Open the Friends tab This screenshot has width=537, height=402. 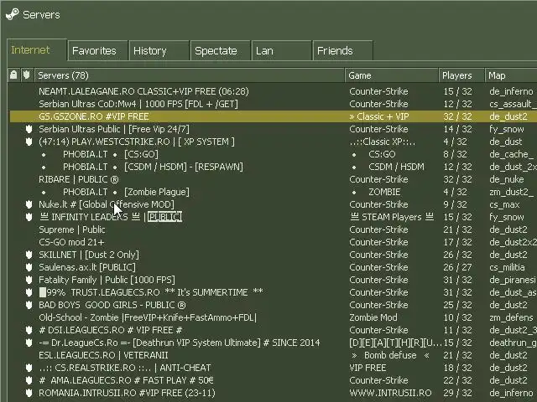[343, 50]
